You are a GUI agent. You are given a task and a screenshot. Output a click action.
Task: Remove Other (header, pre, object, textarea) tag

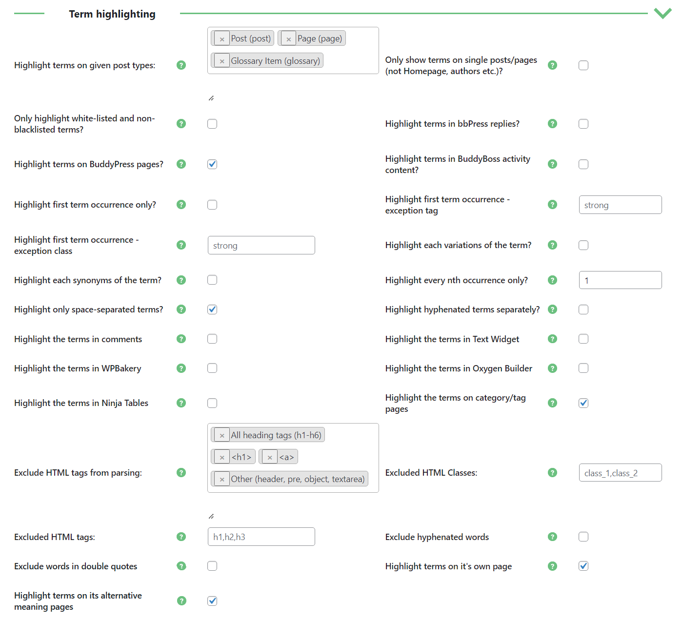coord(222,479)
